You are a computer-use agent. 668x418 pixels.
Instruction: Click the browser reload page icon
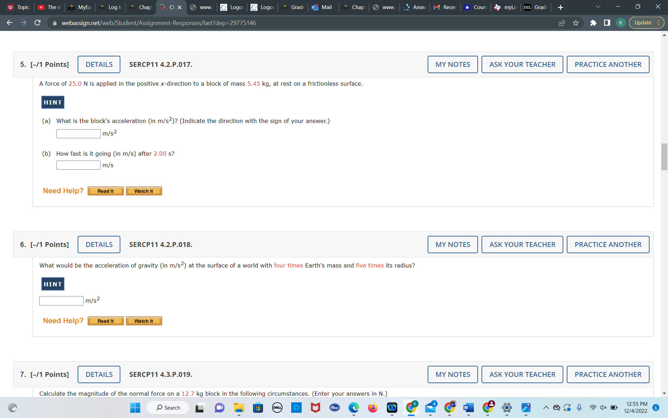point(38,23)
